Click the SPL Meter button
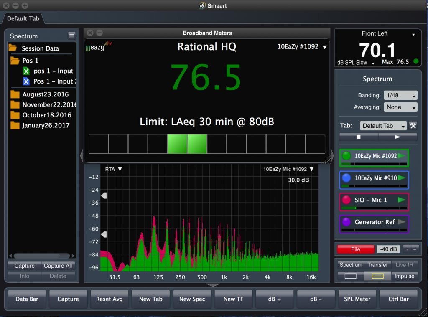This screenshot has width=428, height=317. coord(357,299)
